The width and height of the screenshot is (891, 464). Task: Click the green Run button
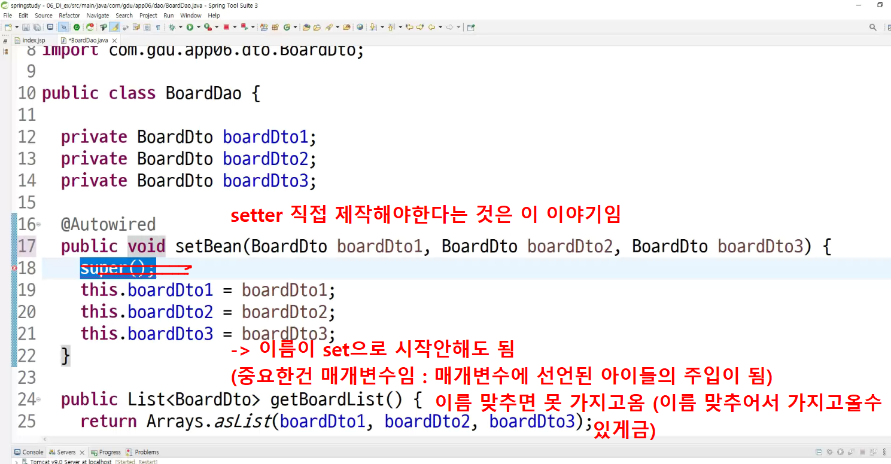click(x=190, y=27)
